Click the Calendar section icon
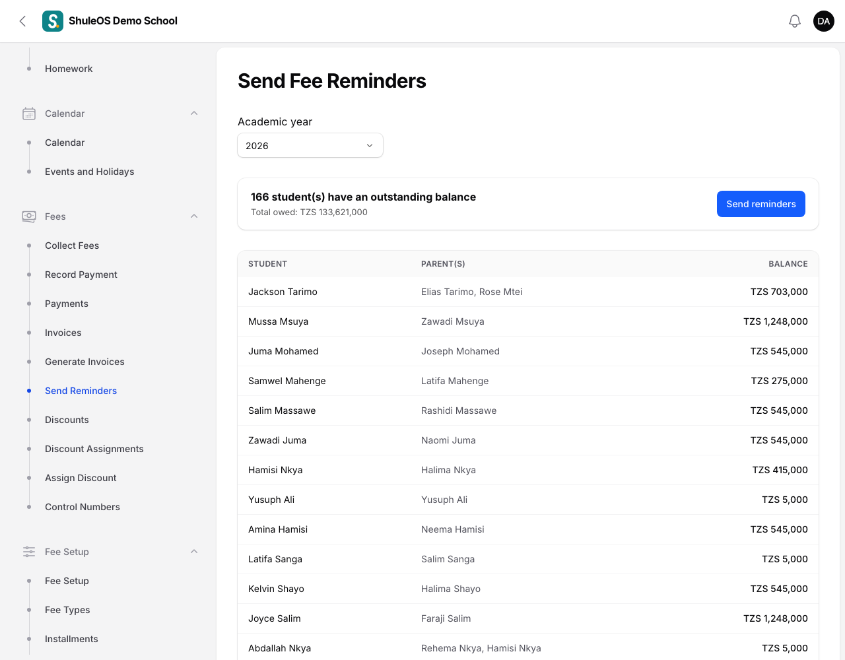 click(29, 114)
